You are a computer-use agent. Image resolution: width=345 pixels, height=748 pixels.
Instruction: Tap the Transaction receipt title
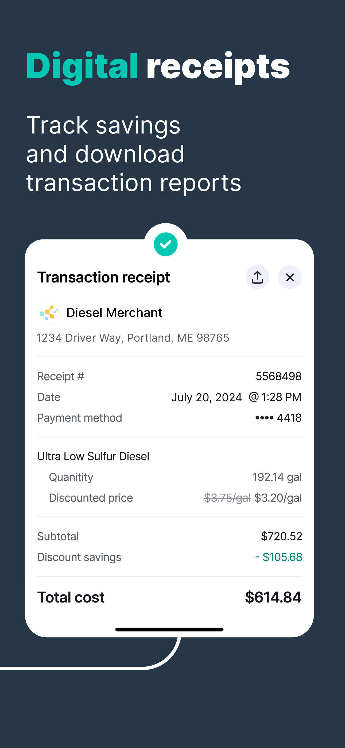[x=104, y=277]
